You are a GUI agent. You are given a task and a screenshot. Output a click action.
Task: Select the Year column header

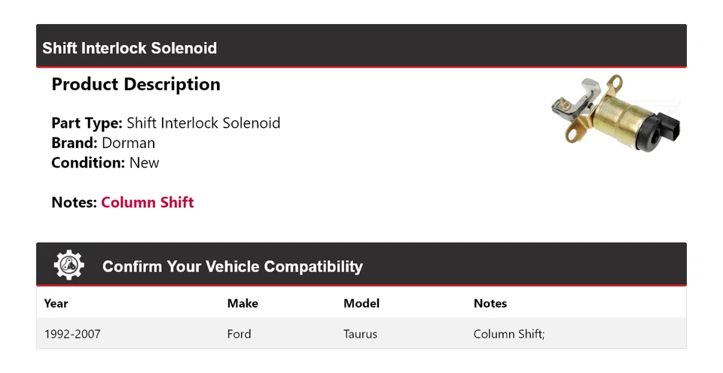tap(56, 304)
